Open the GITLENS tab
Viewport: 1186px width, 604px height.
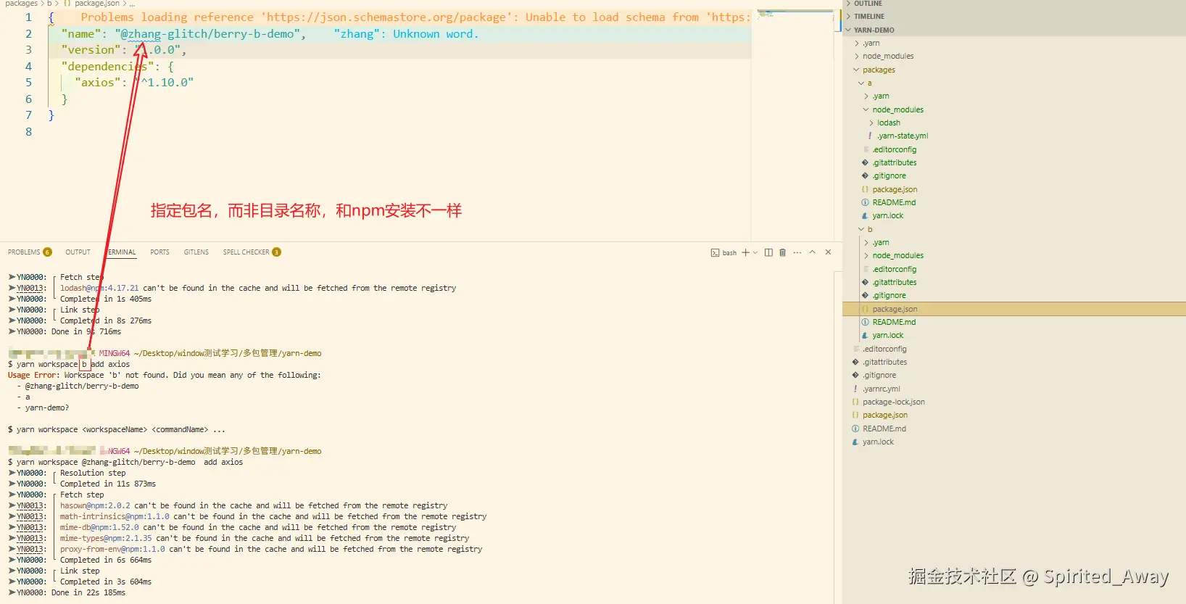point(196,252)
